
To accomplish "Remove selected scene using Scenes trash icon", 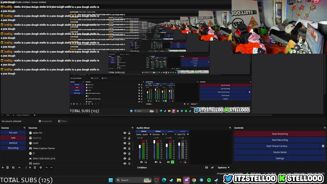I will tap(8, 167).
